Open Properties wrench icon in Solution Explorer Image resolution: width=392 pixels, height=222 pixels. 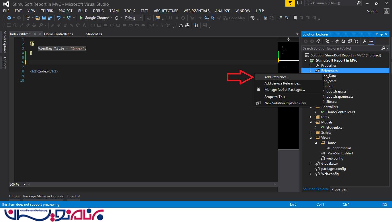click(x=364, y=41)
